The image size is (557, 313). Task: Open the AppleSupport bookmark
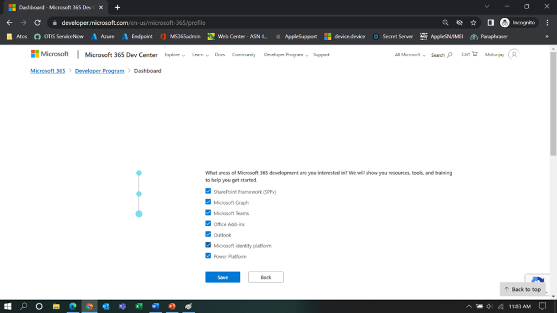296,37
